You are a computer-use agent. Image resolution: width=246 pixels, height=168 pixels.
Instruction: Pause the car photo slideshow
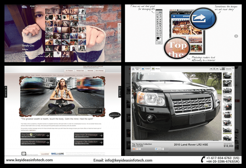pos(214,69)
